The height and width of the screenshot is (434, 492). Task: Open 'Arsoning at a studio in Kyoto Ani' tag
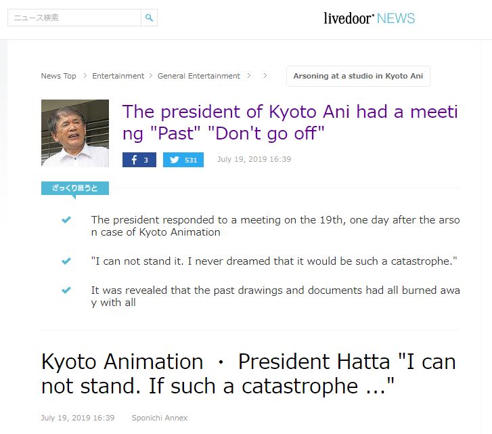[358, 76]
